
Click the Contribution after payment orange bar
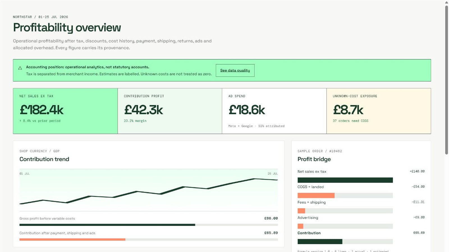[72, 239]
